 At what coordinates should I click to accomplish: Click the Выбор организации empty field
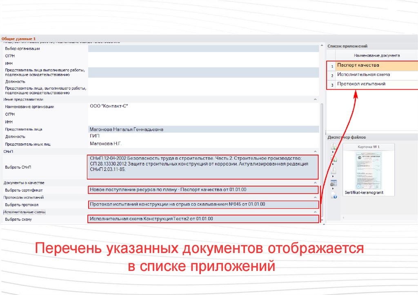203,49
